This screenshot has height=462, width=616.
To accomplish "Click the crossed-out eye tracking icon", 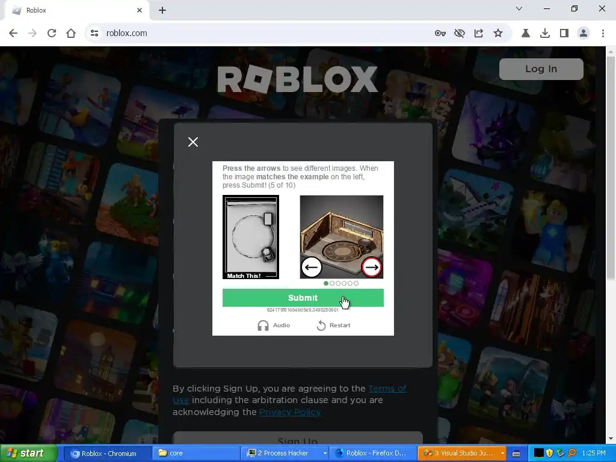I will click(459, 33).
